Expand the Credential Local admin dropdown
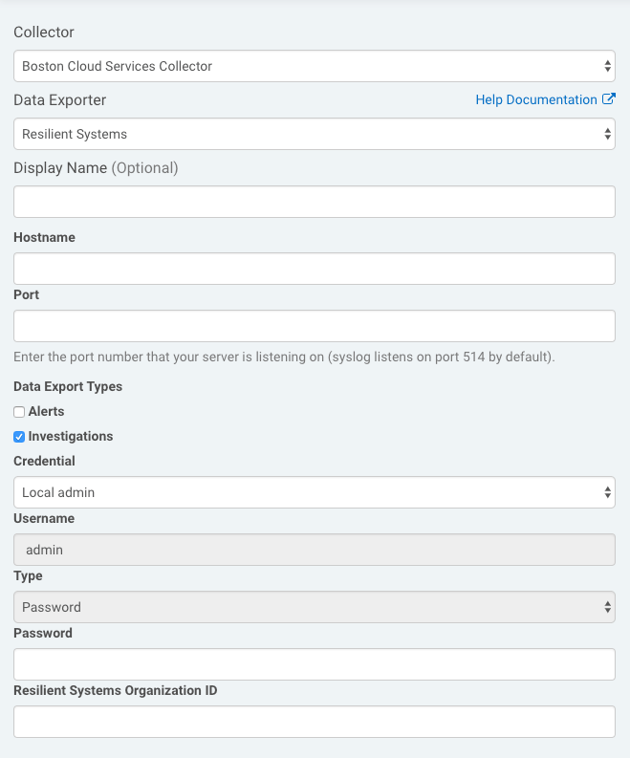This screenshot has width=630, height=758. click(x=315, y=492)
